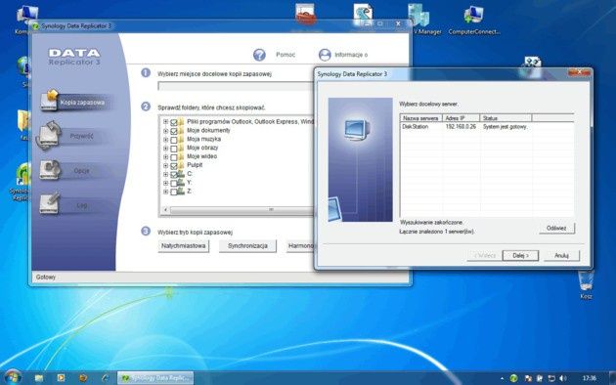Toggle the Pulpit folder checkbox
This screenshot has height=385, width=616.
pyautogui.click(x=174, y=165)
